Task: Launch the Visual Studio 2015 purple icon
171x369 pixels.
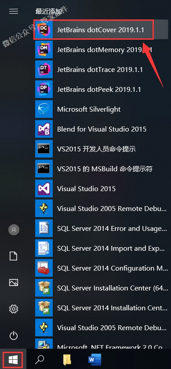Action: [x=44, y=189]
